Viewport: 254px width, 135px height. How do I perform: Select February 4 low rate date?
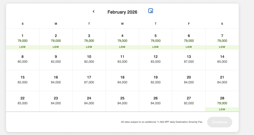(x=122, y=39)
